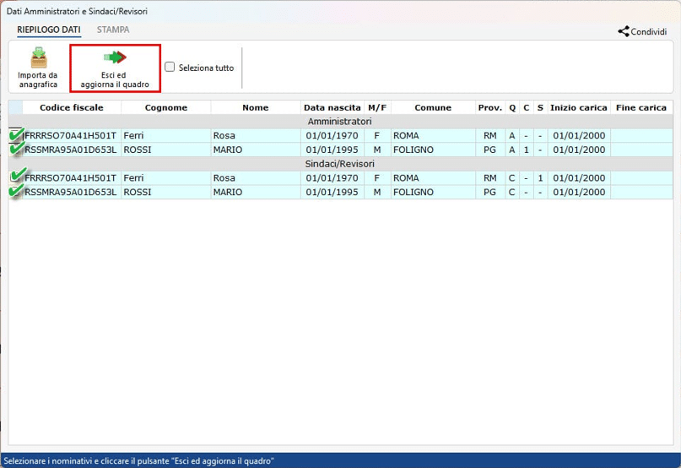
Task: Click the C column header
Action: point(526,107)
